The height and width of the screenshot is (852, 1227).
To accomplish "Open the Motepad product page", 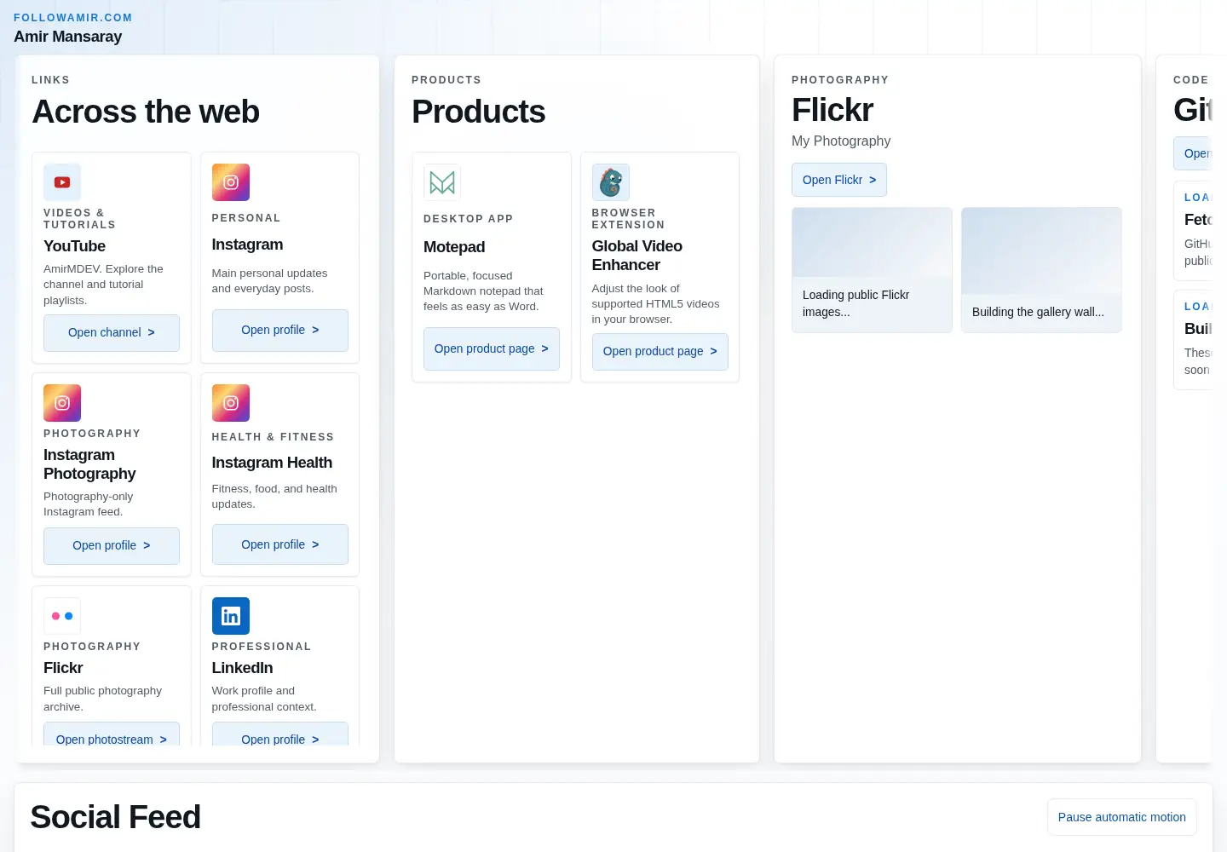I will pos(492,348).
